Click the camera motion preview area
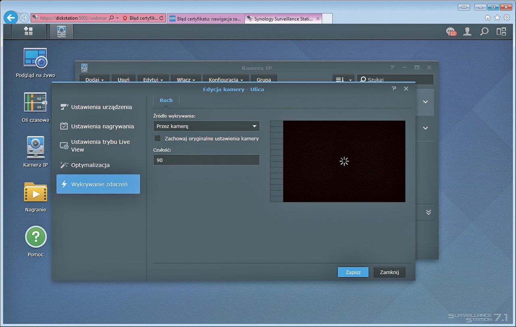The width and height of the screenshot is (516, 327). (x=344, y=161)
